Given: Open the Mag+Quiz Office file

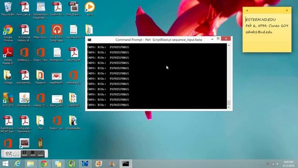Looking at the screenshot, I should coord(41,32).
